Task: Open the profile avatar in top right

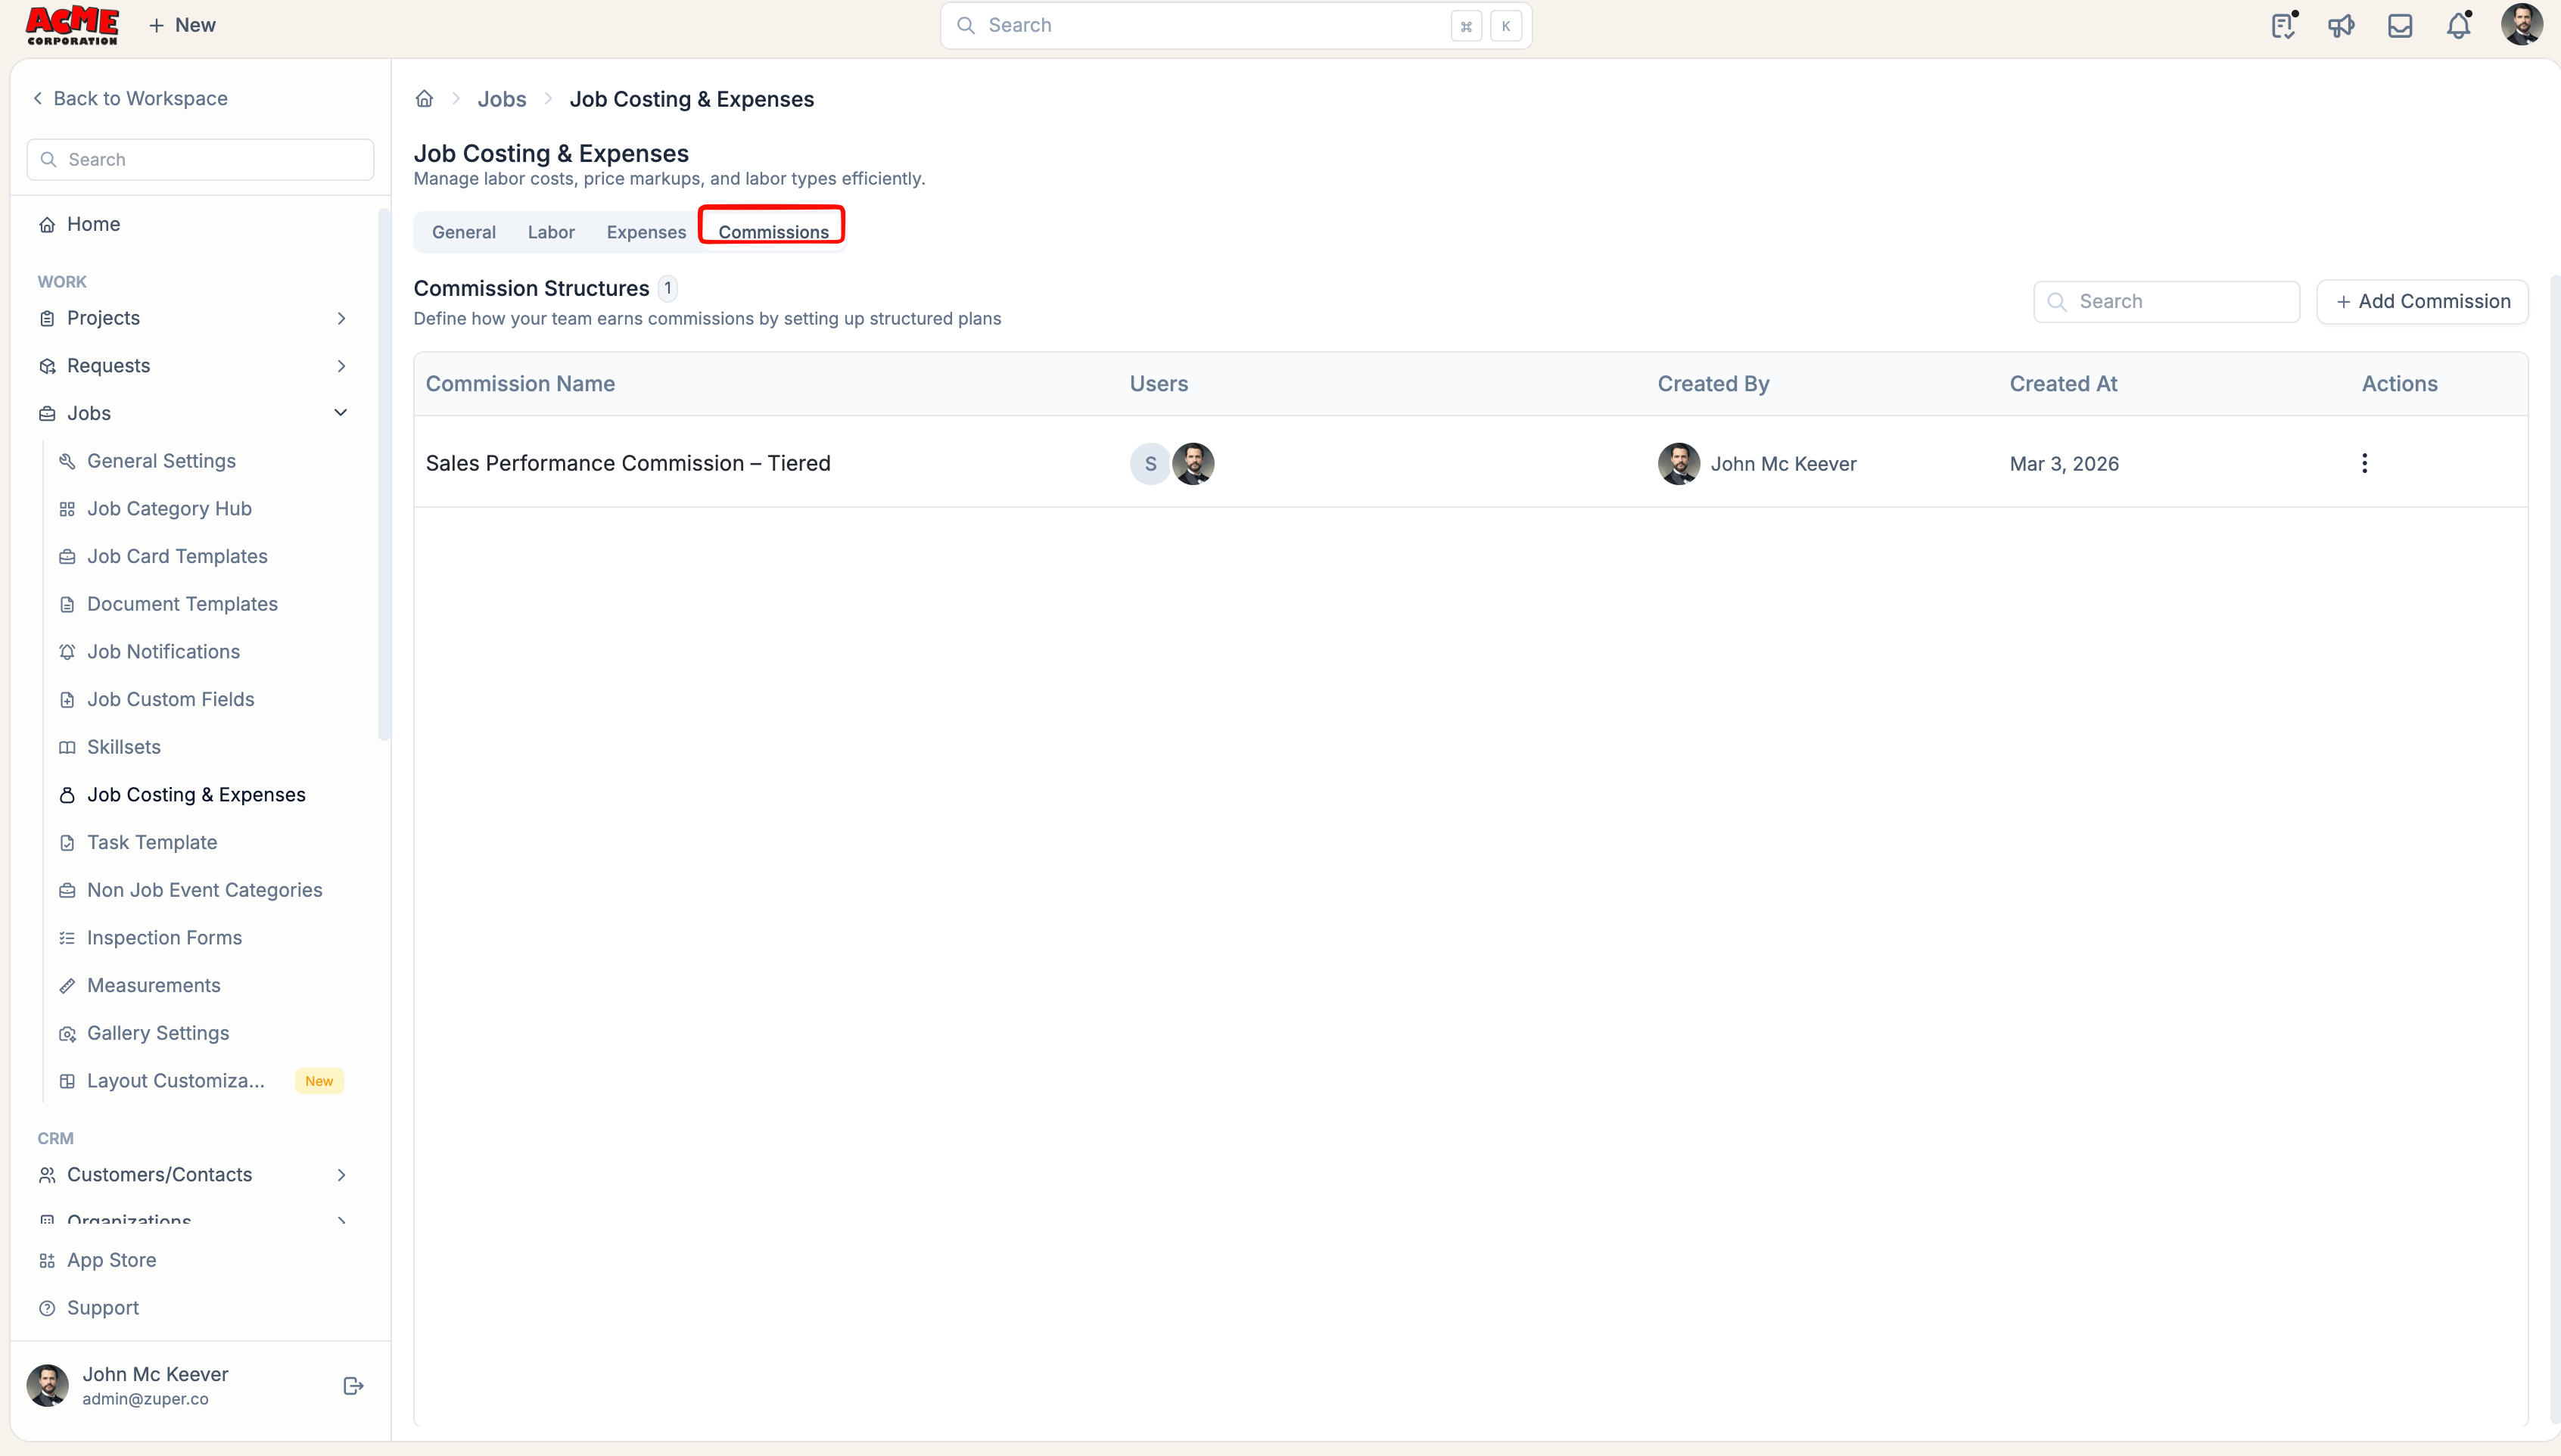Action: (x=2522, y=24)
